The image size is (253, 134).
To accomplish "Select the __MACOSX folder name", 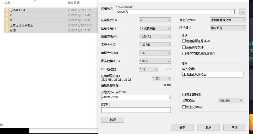I will pyautogui.click(x=18, y=10).
